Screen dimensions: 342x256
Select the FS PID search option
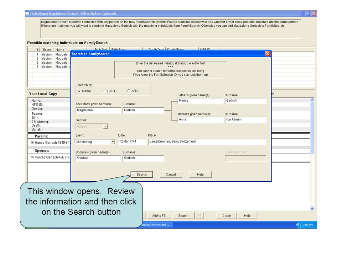tap(104, 91)
